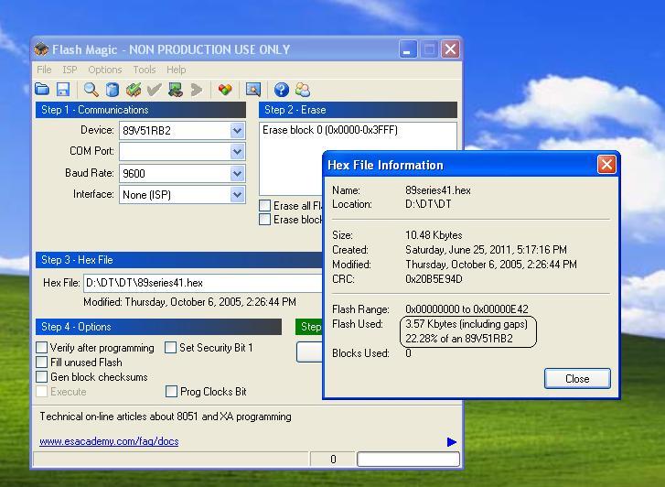Image resolution: width=665 pixels, height=487 pixels.
Task: Open the Help menu
Action: coord(176,70)
